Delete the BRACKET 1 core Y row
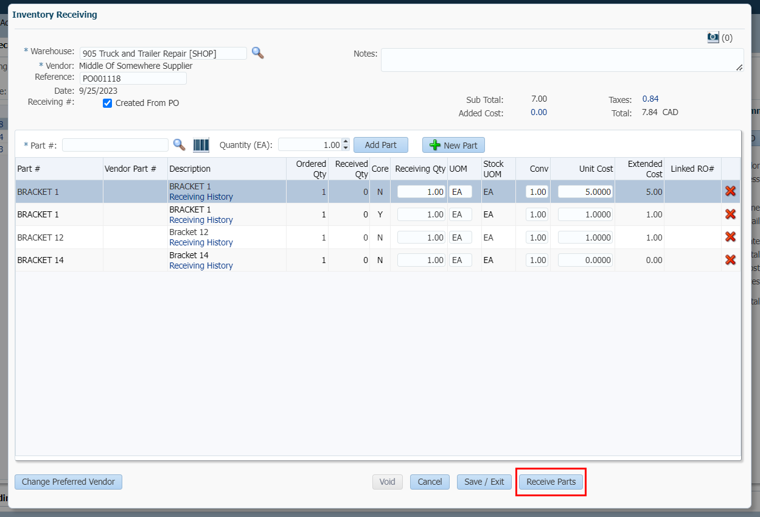 [730, 214]
